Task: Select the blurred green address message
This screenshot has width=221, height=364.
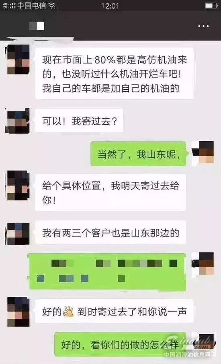Action: click(107, 272)
